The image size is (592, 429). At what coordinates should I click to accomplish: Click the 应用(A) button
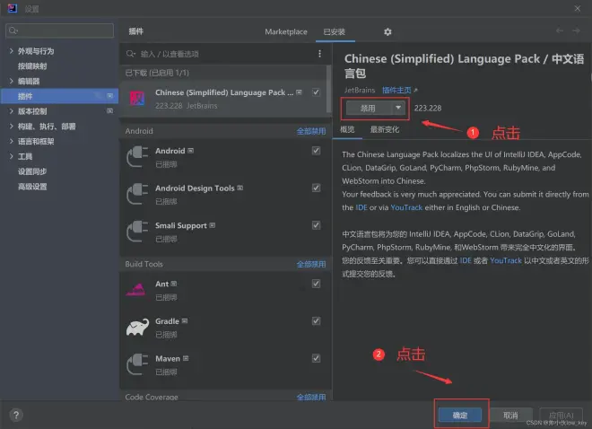[561, 415]
